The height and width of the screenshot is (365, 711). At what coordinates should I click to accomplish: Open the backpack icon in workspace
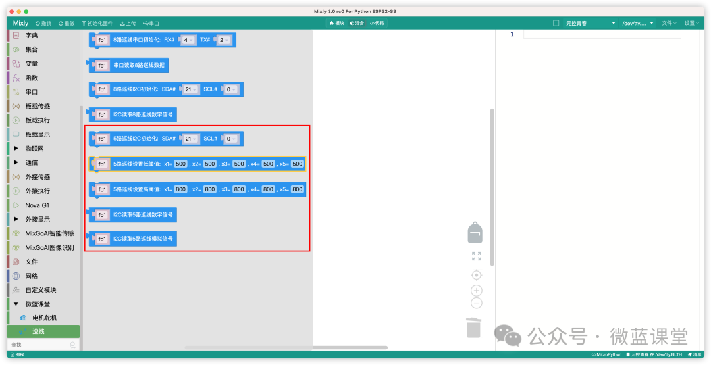[475, 232]
